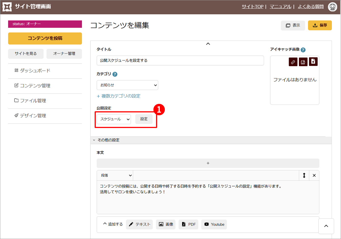341x239 pixels.
Task: Click the 保存 button
Action: [x=320, y=25]
